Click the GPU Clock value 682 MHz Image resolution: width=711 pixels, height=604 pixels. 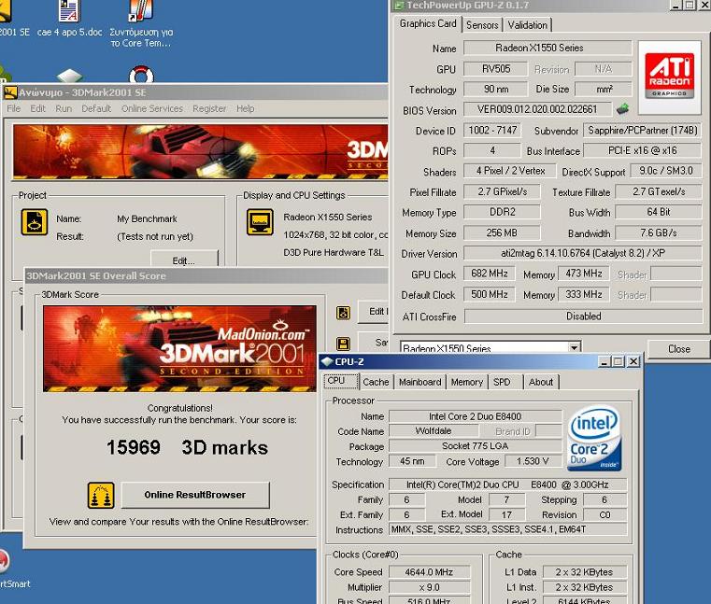pos(490,274)
